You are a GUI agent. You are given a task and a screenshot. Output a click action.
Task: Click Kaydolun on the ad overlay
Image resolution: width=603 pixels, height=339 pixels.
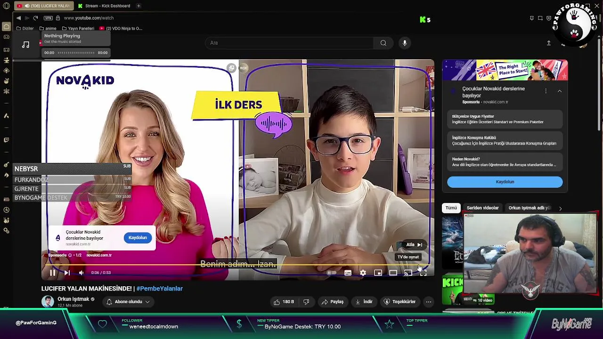point(138,238)
